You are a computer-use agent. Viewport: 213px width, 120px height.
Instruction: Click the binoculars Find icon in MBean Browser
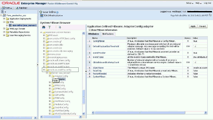[x=43, y=27]
